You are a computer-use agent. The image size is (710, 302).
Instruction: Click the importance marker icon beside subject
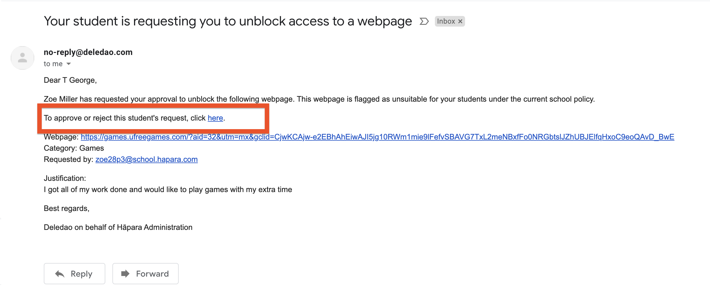click(x=424, y=21)
